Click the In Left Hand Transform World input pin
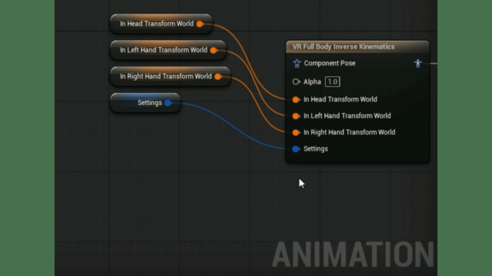 click(296, 116)
